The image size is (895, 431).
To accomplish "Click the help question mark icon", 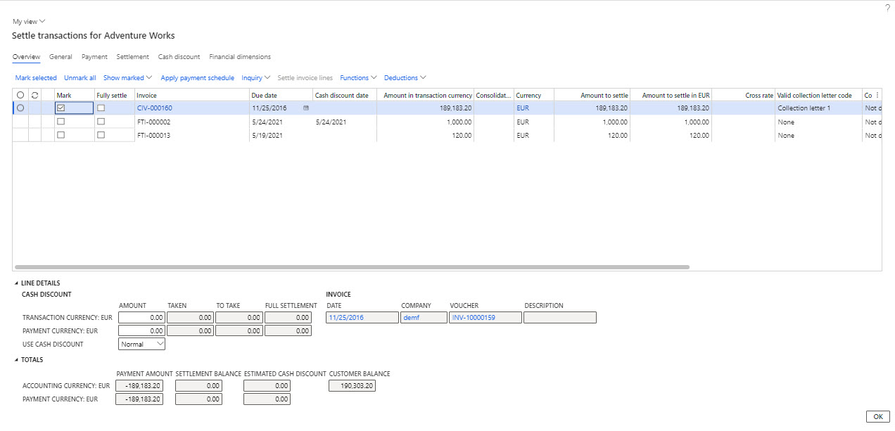I will pos(887,7).
